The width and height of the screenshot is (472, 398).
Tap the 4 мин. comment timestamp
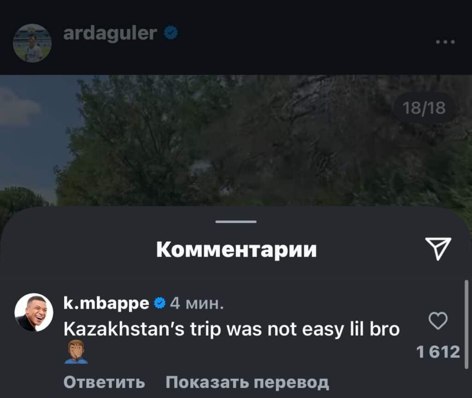(x=197, y=303)
